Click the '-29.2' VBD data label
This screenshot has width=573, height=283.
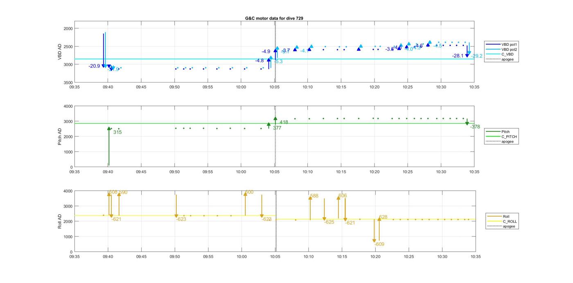click(x=477, y=56)
